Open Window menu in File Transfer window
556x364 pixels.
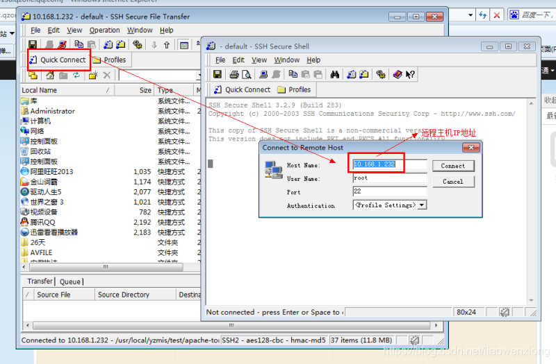pos(140,30)
